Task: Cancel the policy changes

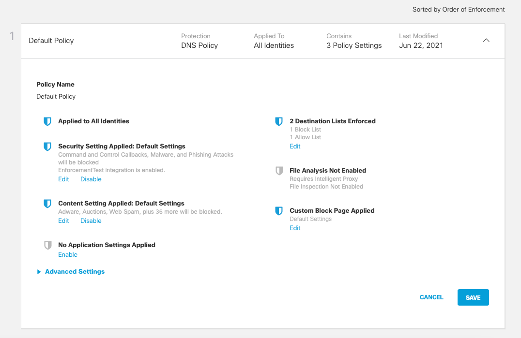Action: click(x=431, y=297)
